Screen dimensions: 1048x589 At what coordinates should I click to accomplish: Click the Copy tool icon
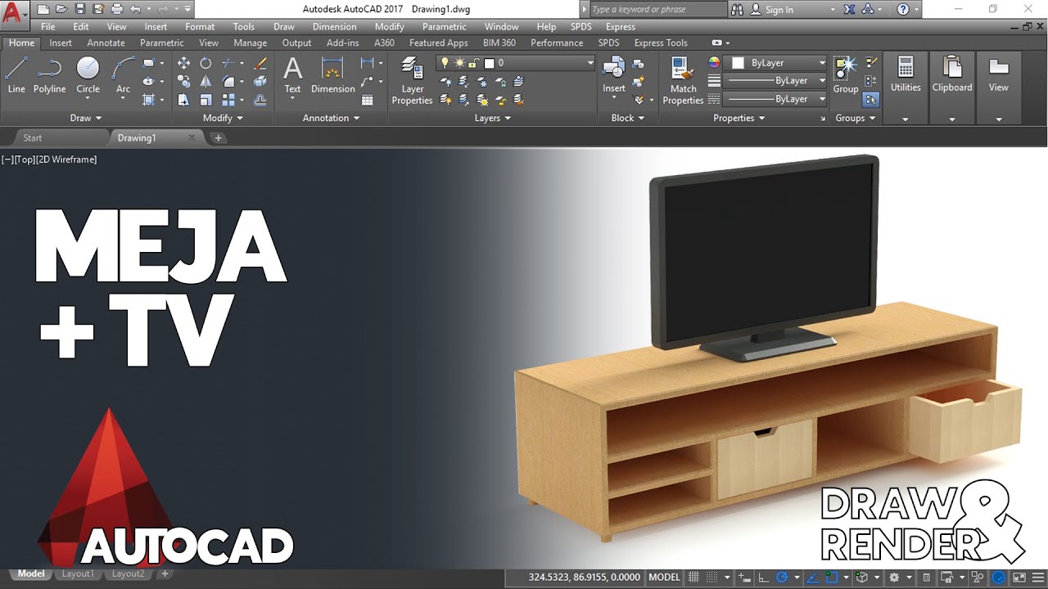pos(183,81)
